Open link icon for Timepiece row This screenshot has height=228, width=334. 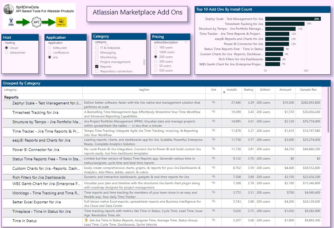tap(214, 210)
